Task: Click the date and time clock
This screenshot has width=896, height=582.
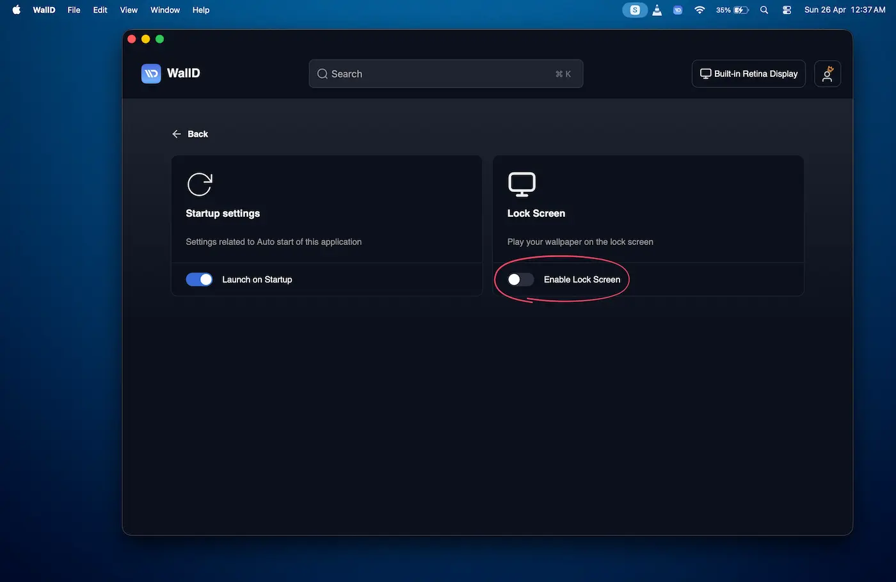Action: (x=844, y=10)
